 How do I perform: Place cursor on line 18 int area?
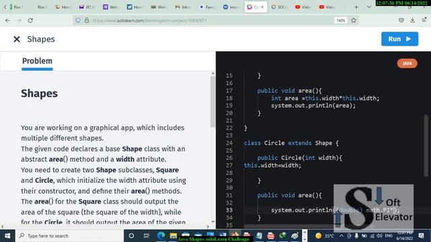tap(325, 98)
